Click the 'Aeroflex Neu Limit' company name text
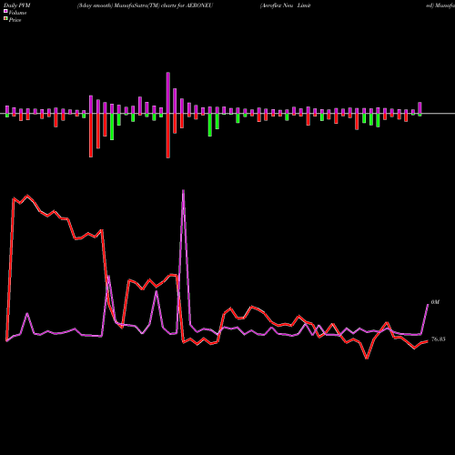The height and width of the screenshot is (455, 455). tap(285, 5)
